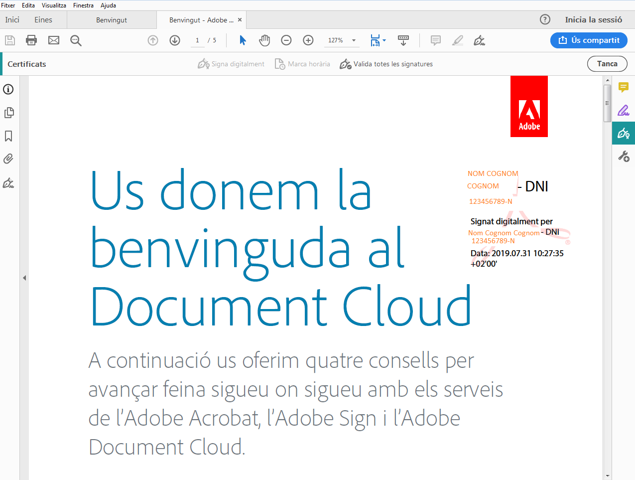Click Inicia la sessió link

(594, 20)
